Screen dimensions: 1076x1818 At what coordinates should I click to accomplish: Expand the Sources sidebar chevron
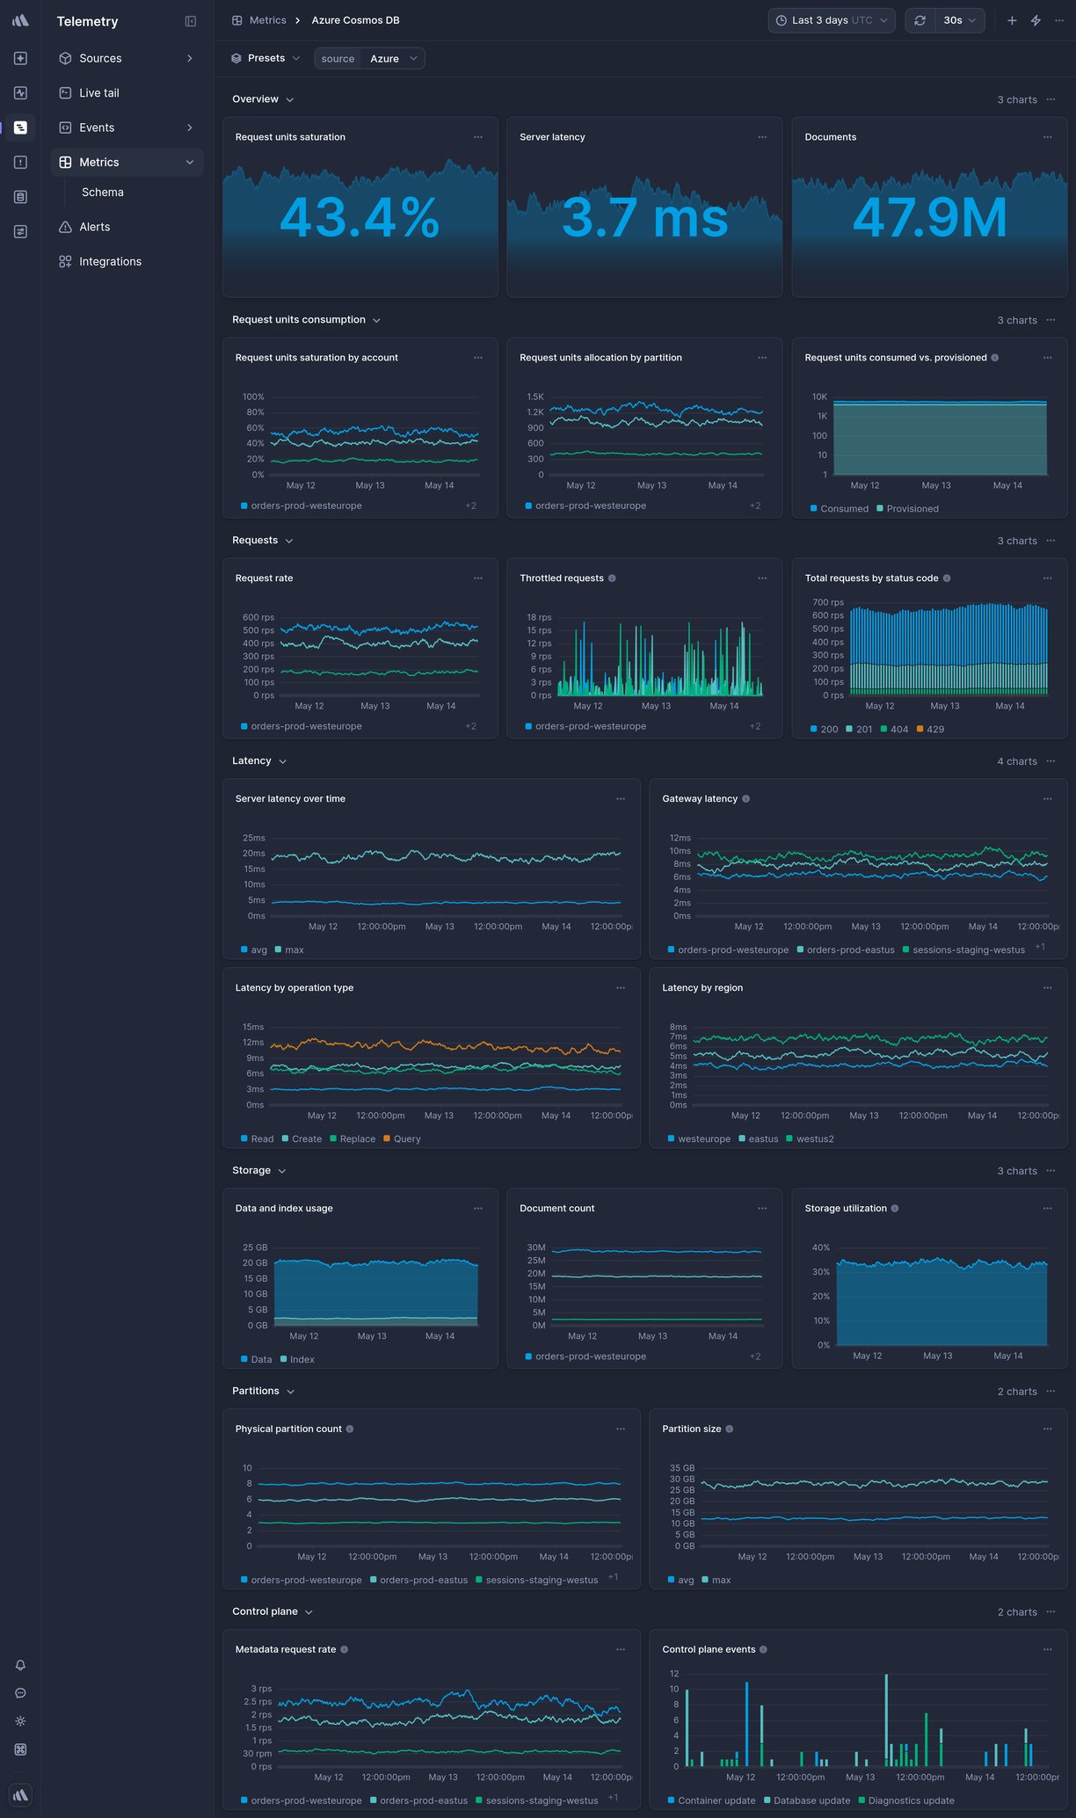(x=190, y=58)
